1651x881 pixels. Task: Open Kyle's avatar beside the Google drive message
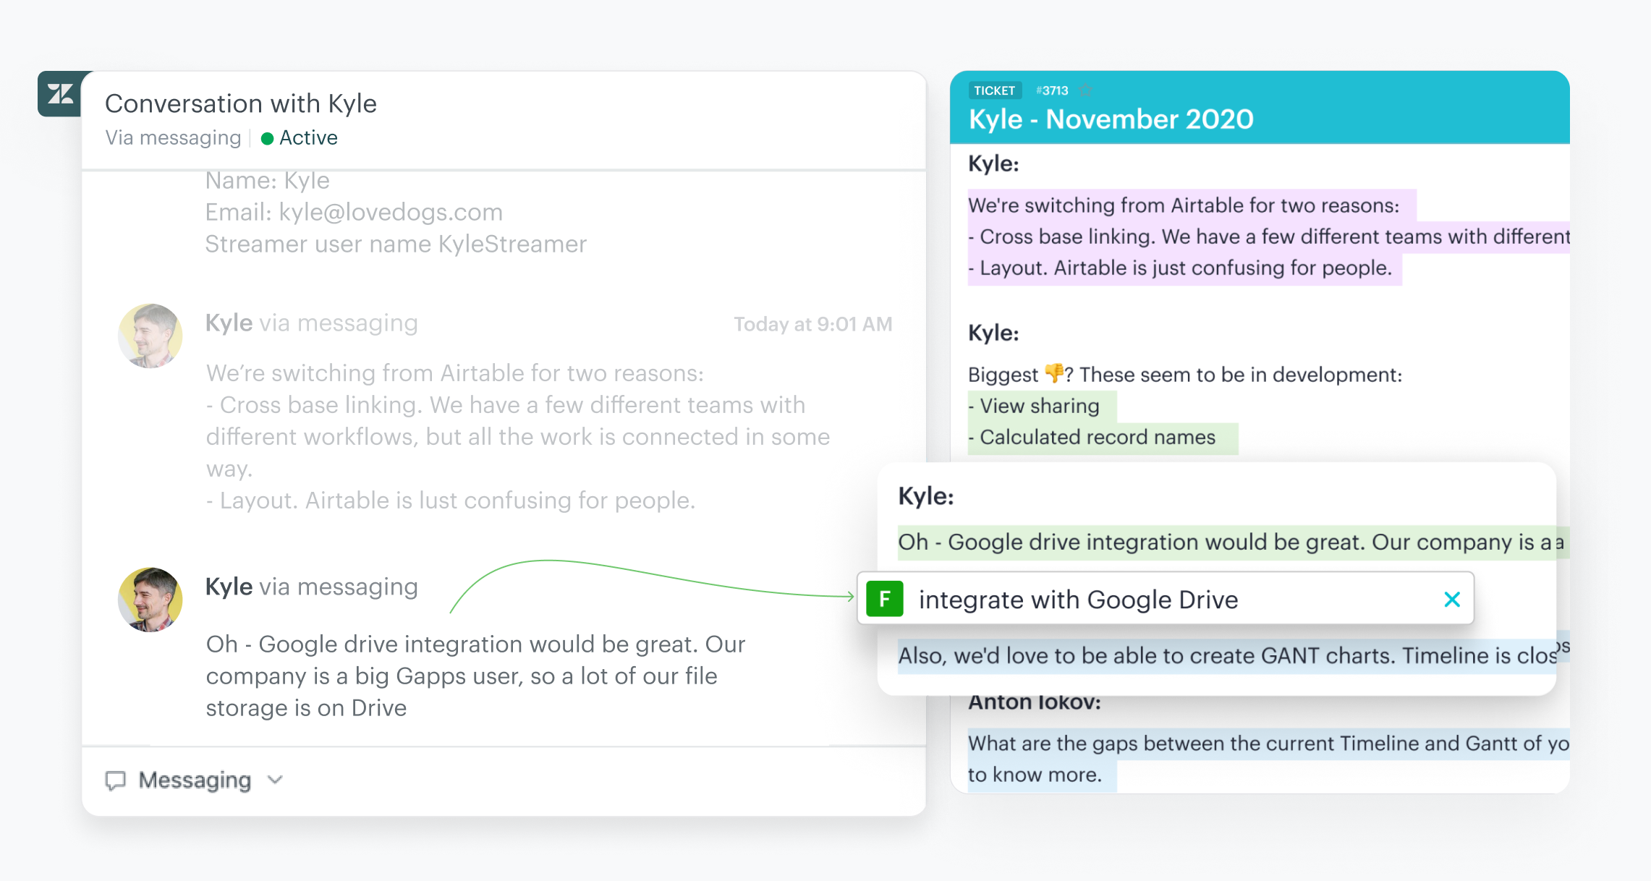150,600
